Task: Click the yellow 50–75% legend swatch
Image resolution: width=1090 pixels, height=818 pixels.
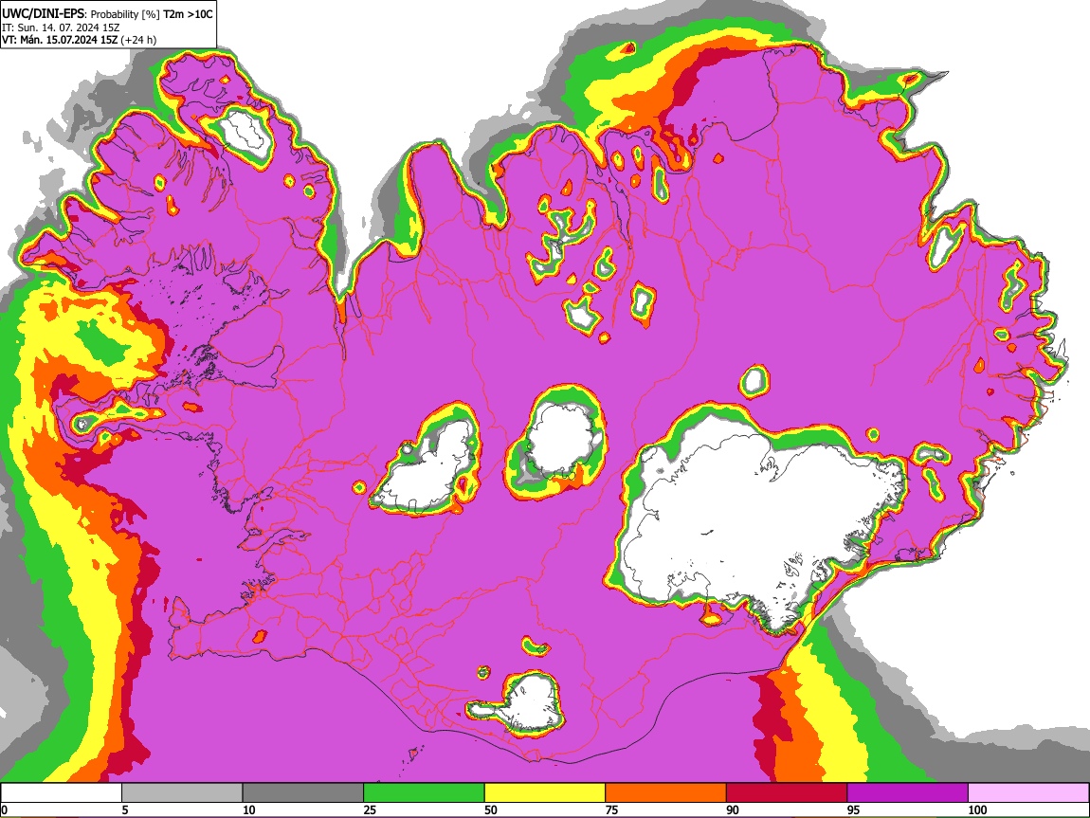Action: pos(545,793)
